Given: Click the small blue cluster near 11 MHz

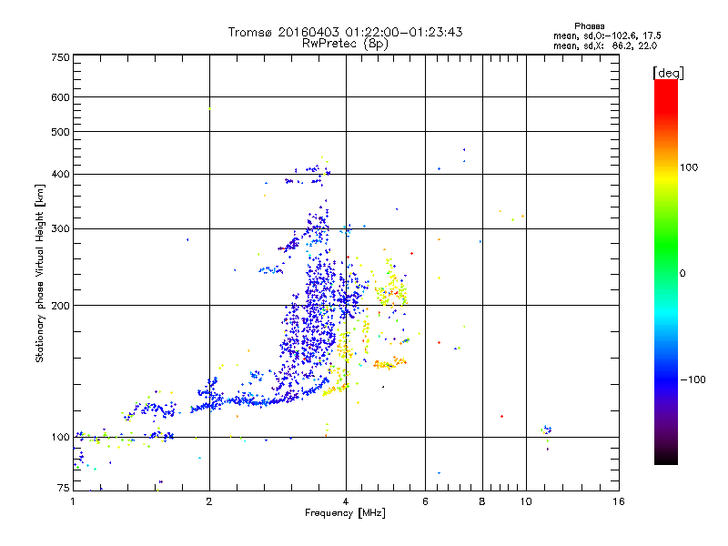Looking at the screenshot, I should point(547,430).
